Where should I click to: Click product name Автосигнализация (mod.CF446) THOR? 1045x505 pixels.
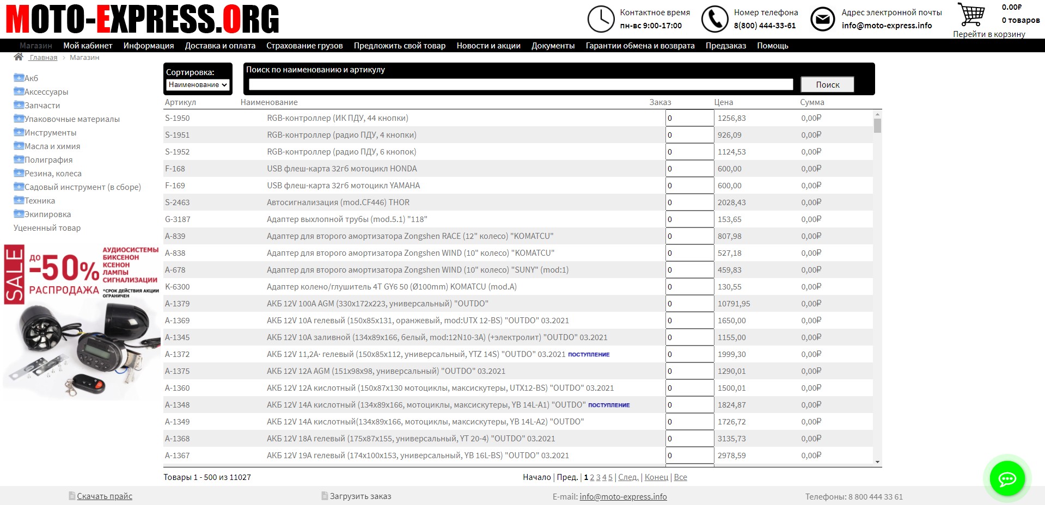[338, 202]
